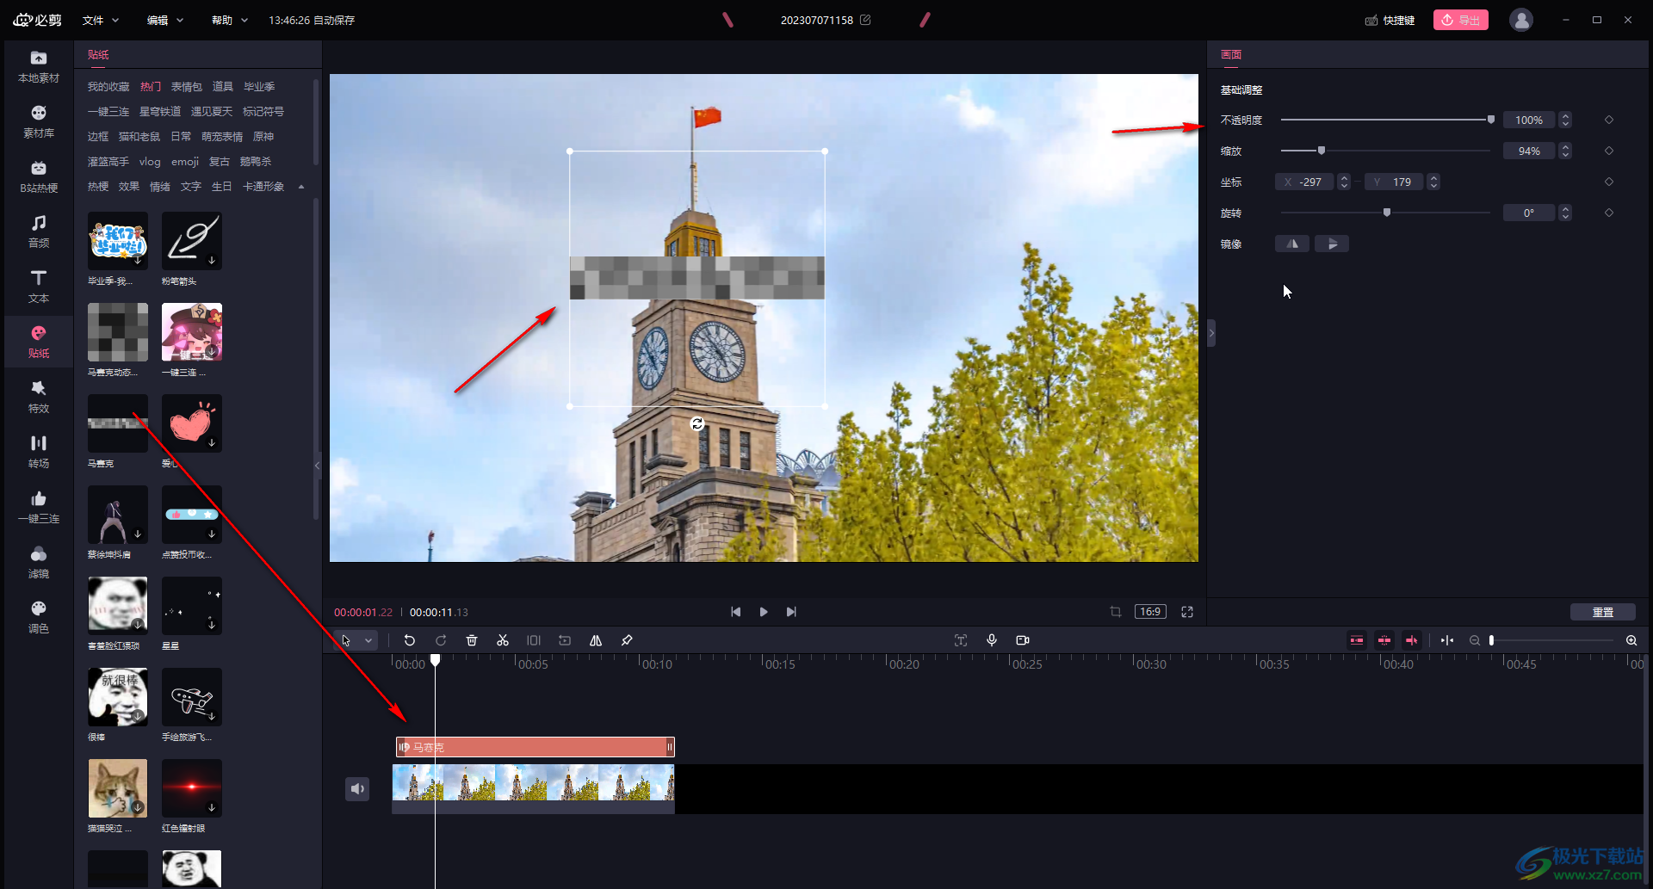Toggle the scale keyframe diamond

coord(1609,151)
